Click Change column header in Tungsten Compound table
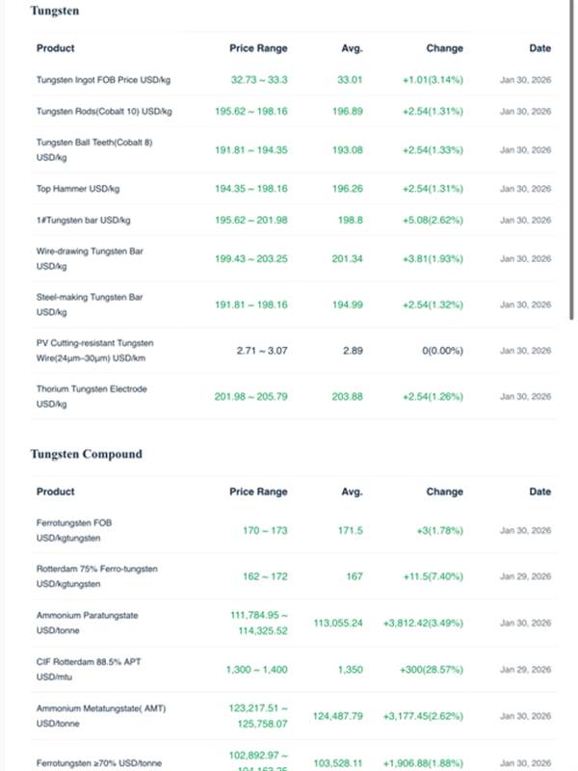The height and width of the screenshot is (771, 578). click(444, 492)
